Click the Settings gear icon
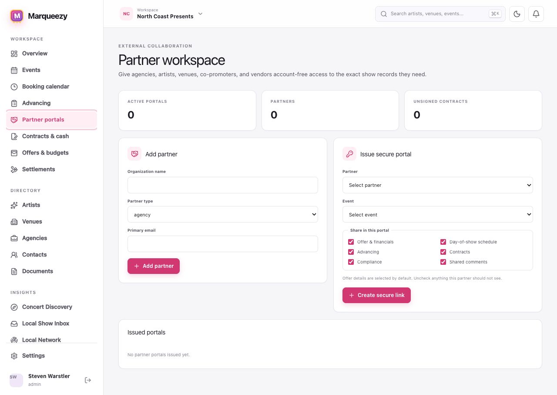Viewport: 557px width, 395px height. tap(14, 356)
